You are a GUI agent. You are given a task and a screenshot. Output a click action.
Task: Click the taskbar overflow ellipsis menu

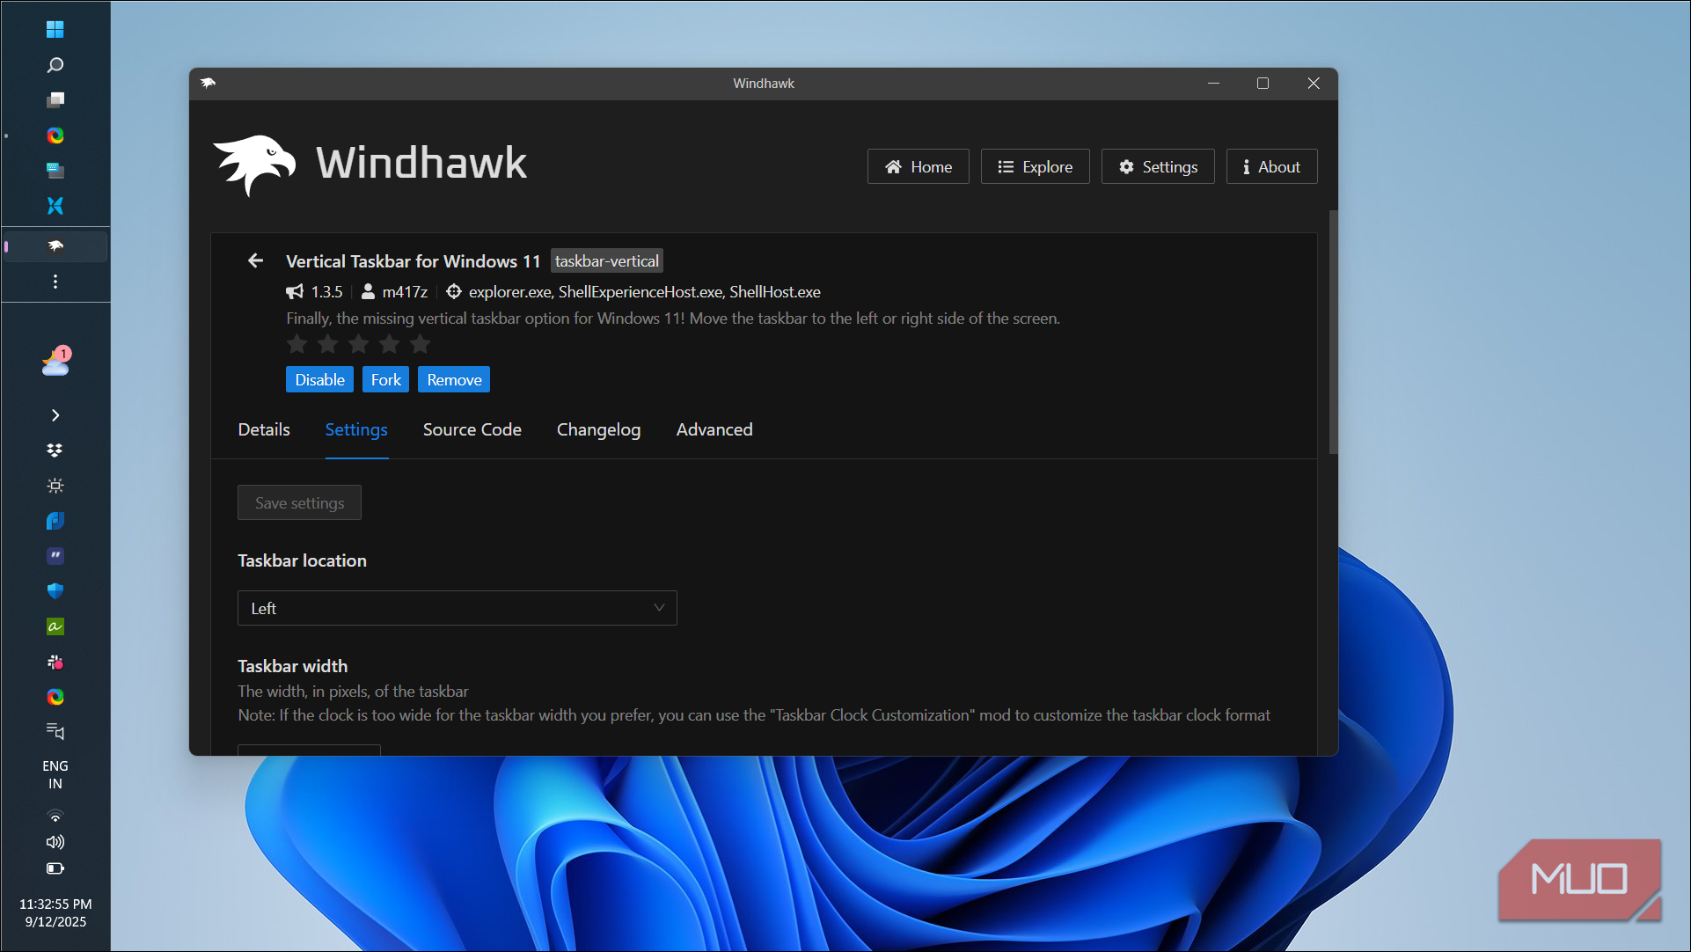tap(55, 282)
